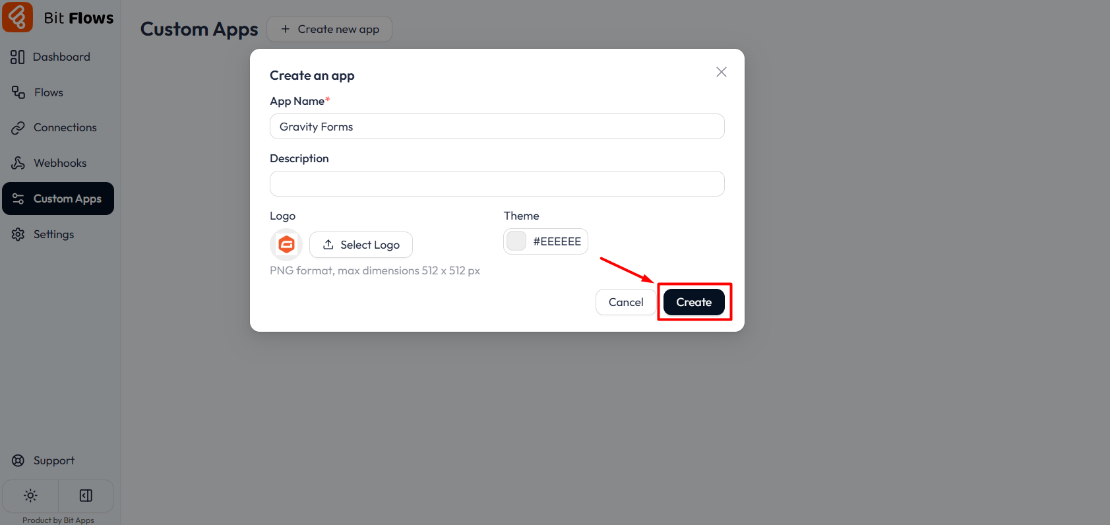Open the Connections section
Viewport: 1110px width, 525px height.
(x=65, y=127)
